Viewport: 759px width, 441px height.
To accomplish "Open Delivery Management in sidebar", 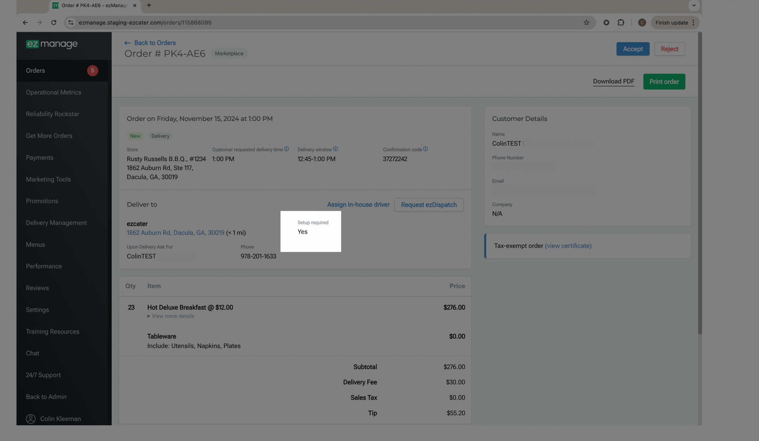I will pos(56,223).
